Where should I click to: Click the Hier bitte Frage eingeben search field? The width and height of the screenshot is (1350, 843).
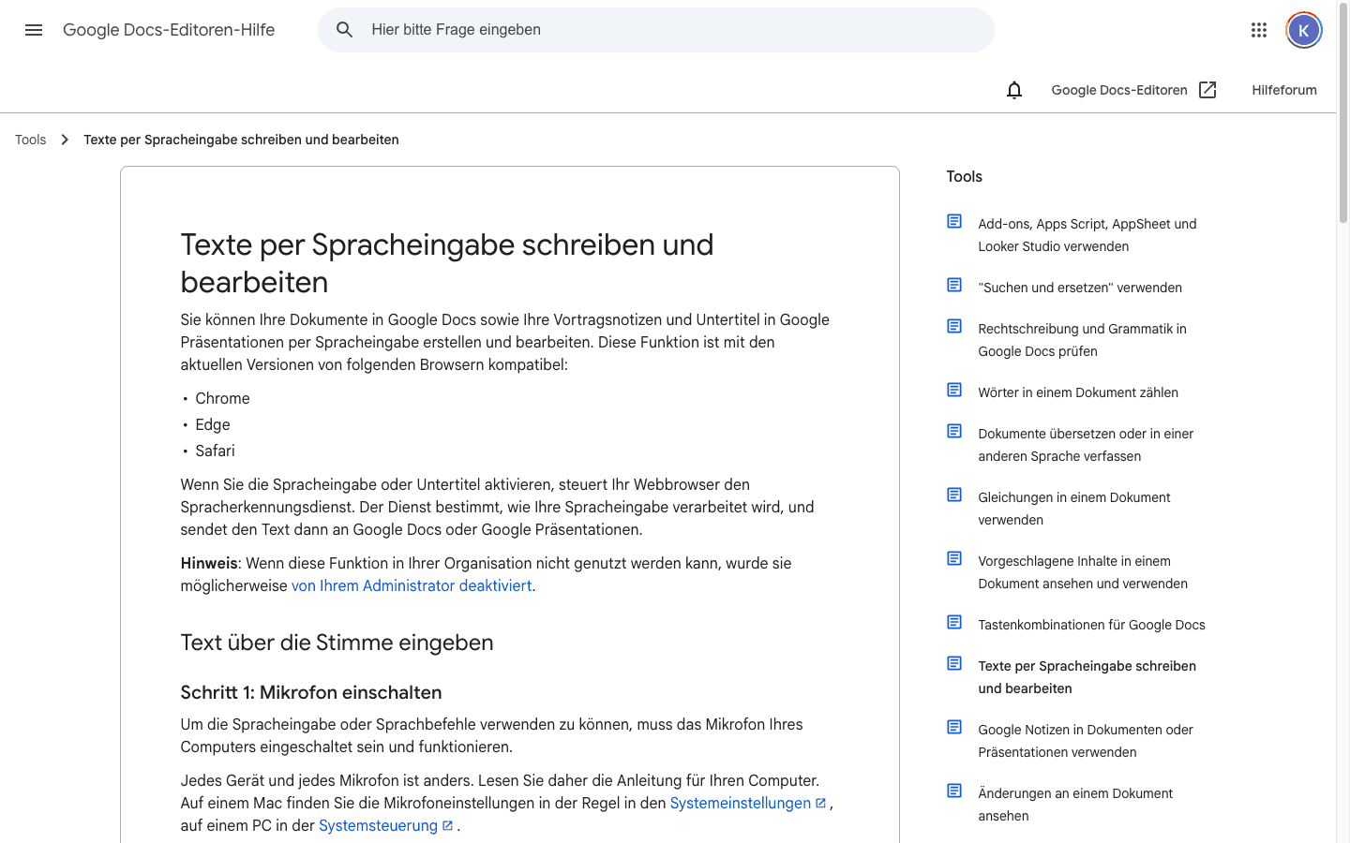tap(562, 29)
